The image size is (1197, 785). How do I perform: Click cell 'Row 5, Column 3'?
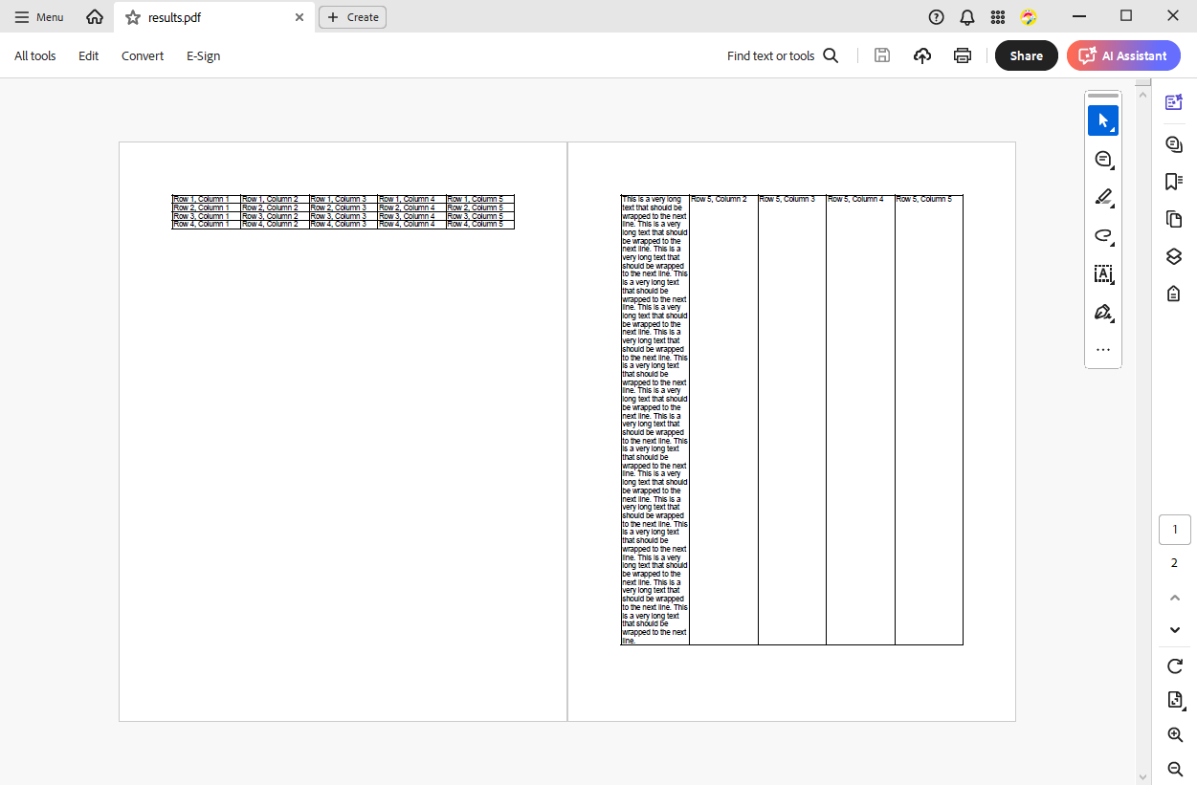(792, 420)
